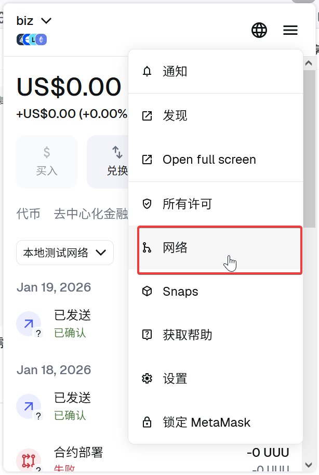Expand the stacked network badges under biz

[x=31, y=39]
